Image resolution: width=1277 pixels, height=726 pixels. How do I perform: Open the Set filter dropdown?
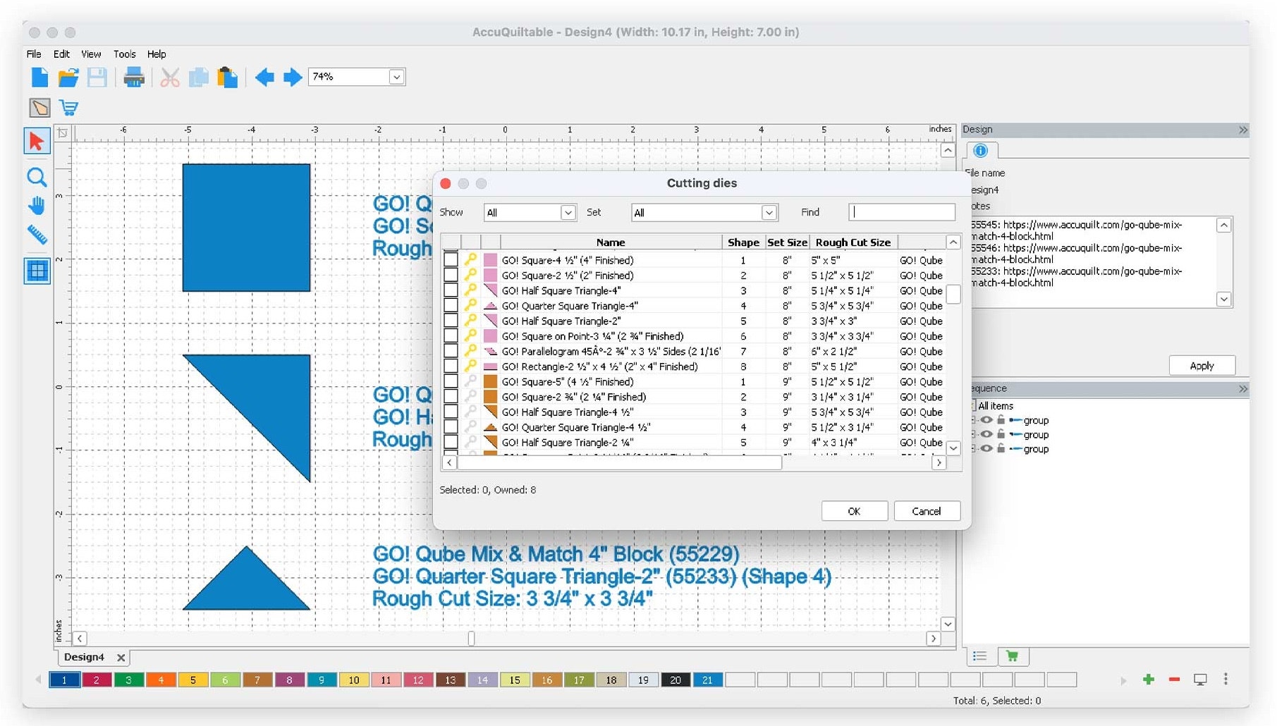[704, 213]
